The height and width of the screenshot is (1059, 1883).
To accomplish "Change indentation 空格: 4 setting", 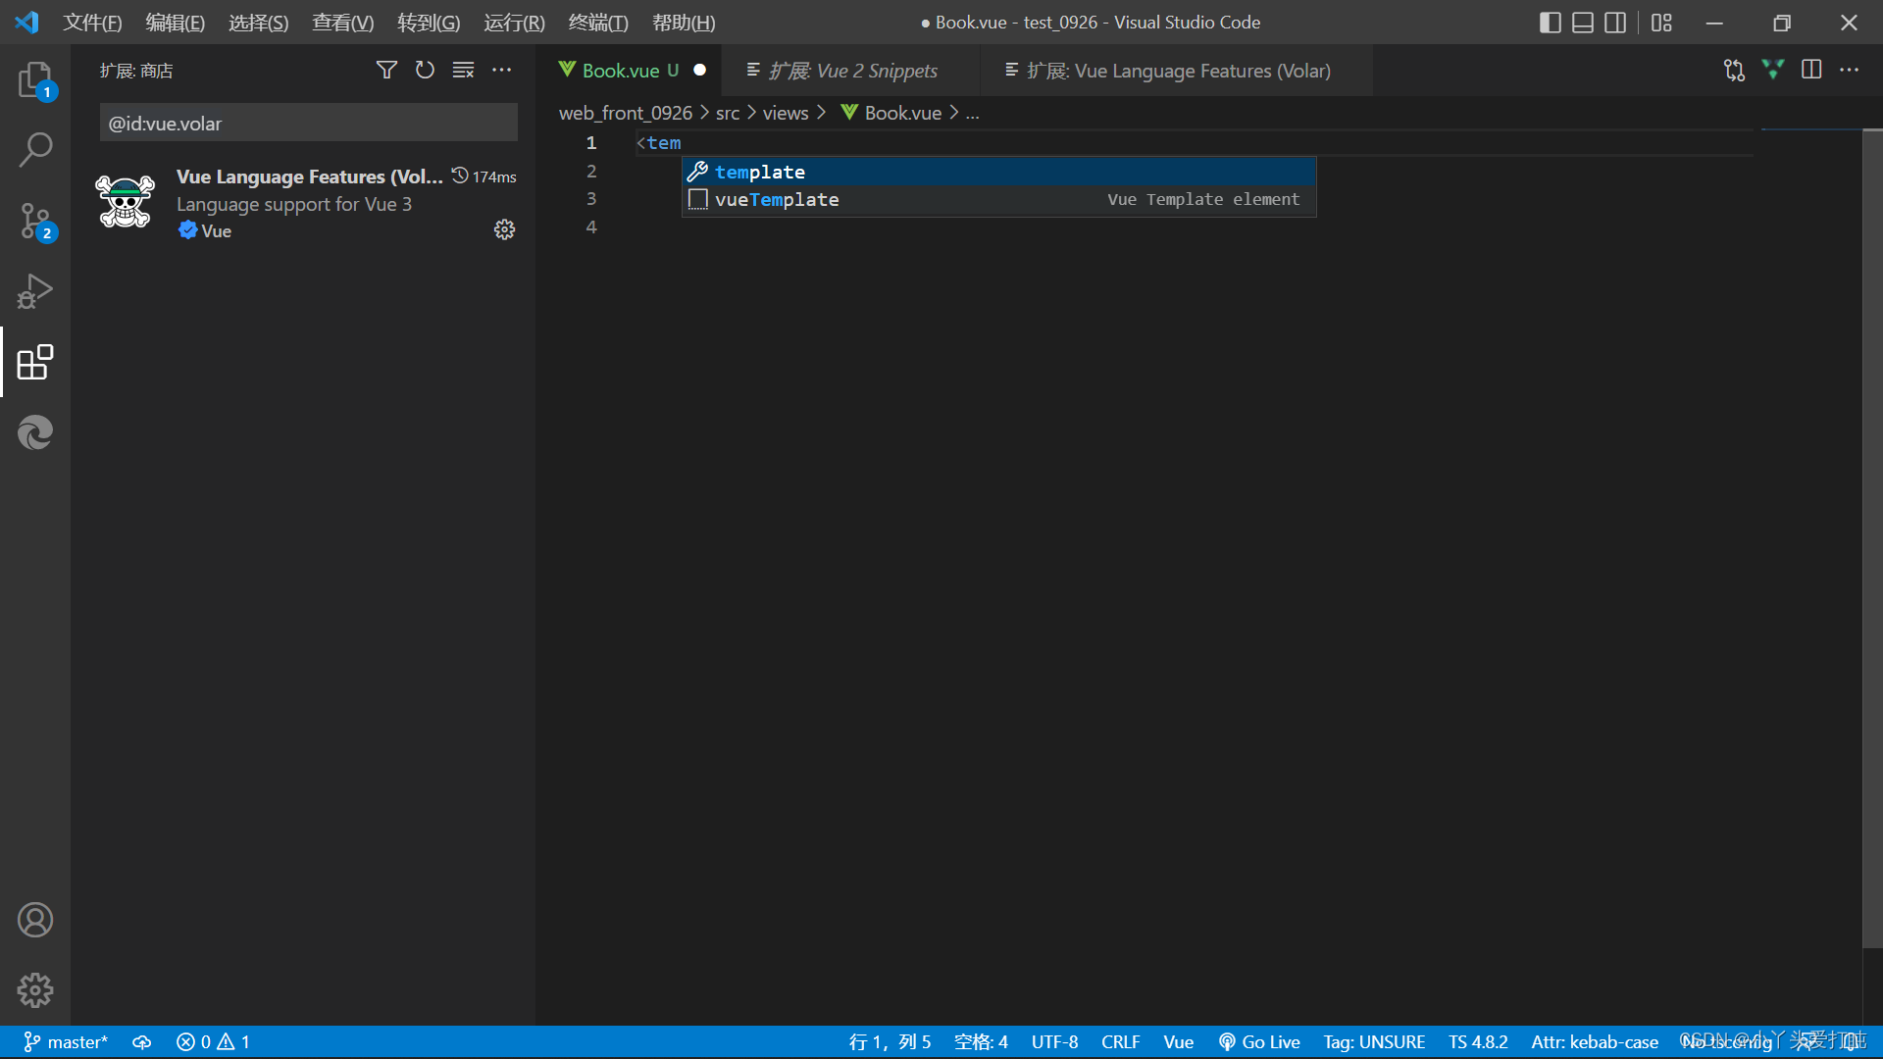I will point(981,1041).
